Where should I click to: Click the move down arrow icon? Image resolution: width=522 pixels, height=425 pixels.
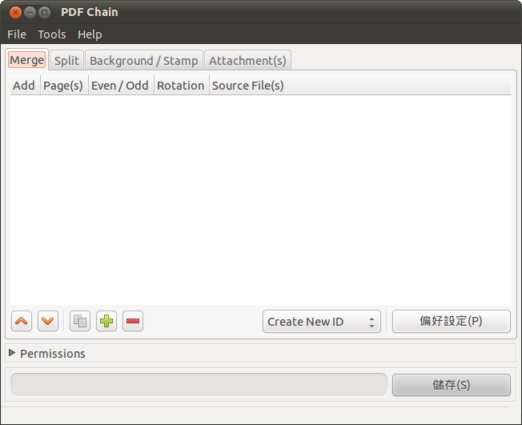(x=49, y=322)
